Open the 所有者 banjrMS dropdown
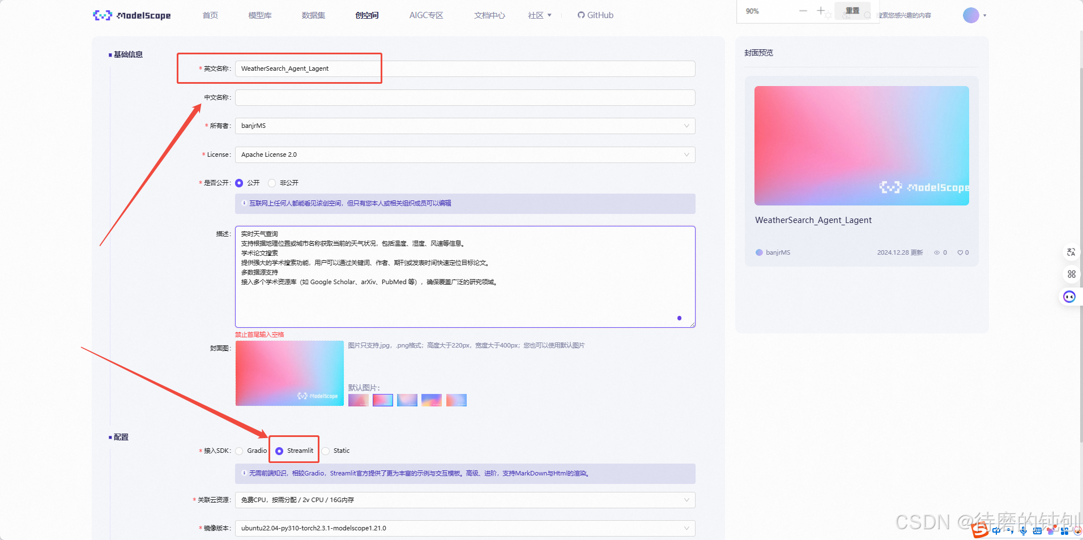1083x540 pixels. coord(465,126)
